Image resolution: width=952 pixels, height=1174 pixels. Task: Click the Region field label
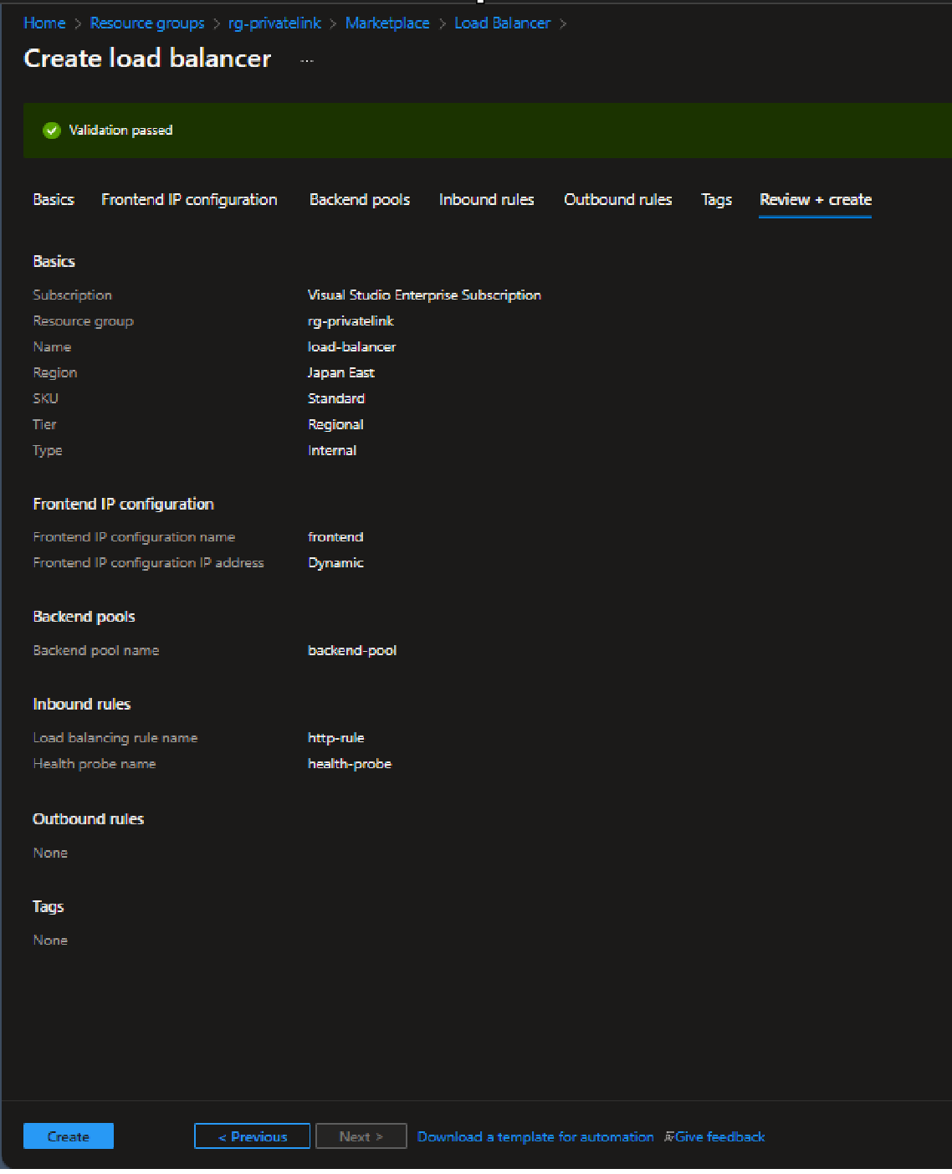pos(54,373)
